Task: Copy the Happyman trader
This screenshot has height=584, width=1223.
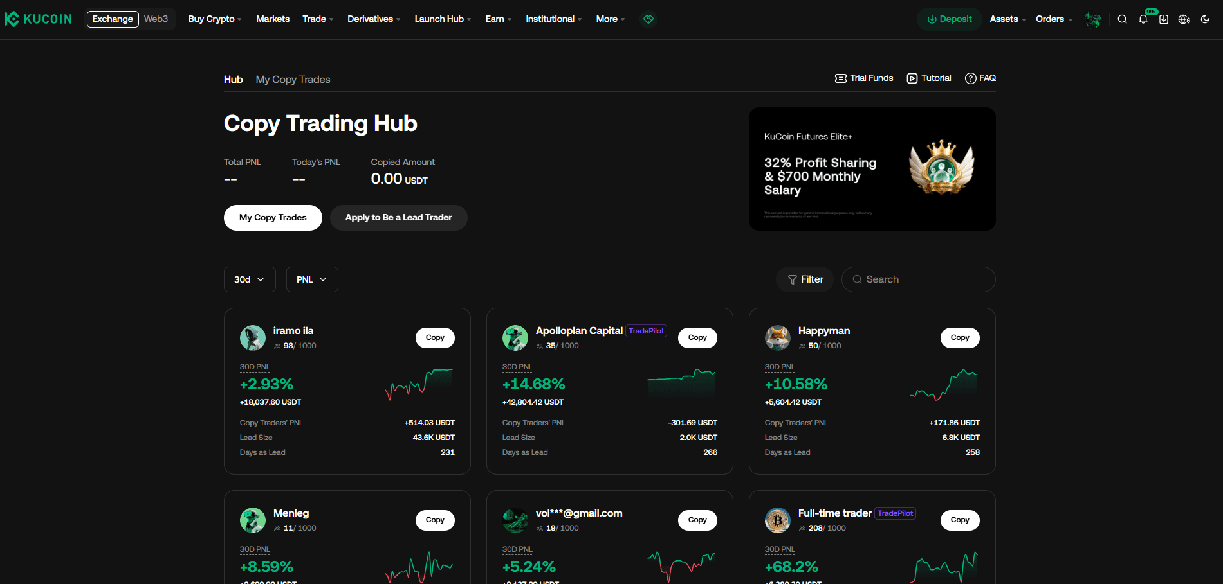Action: (960, 338)
